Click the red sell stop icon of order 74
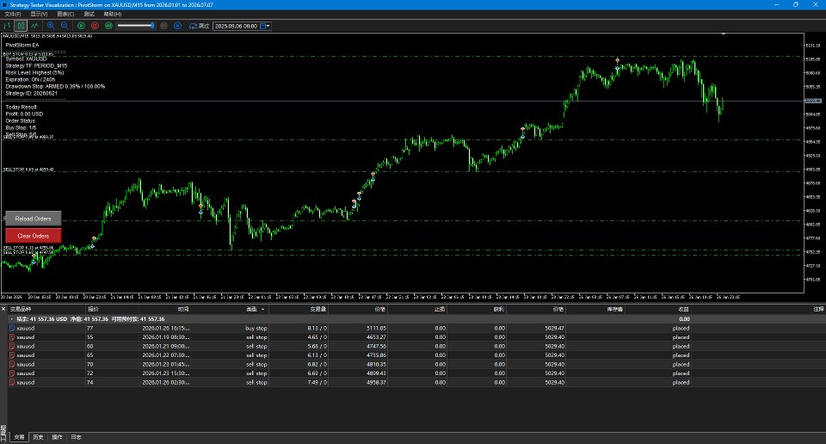Screen dimensions: 826x444 click(12, 382)
